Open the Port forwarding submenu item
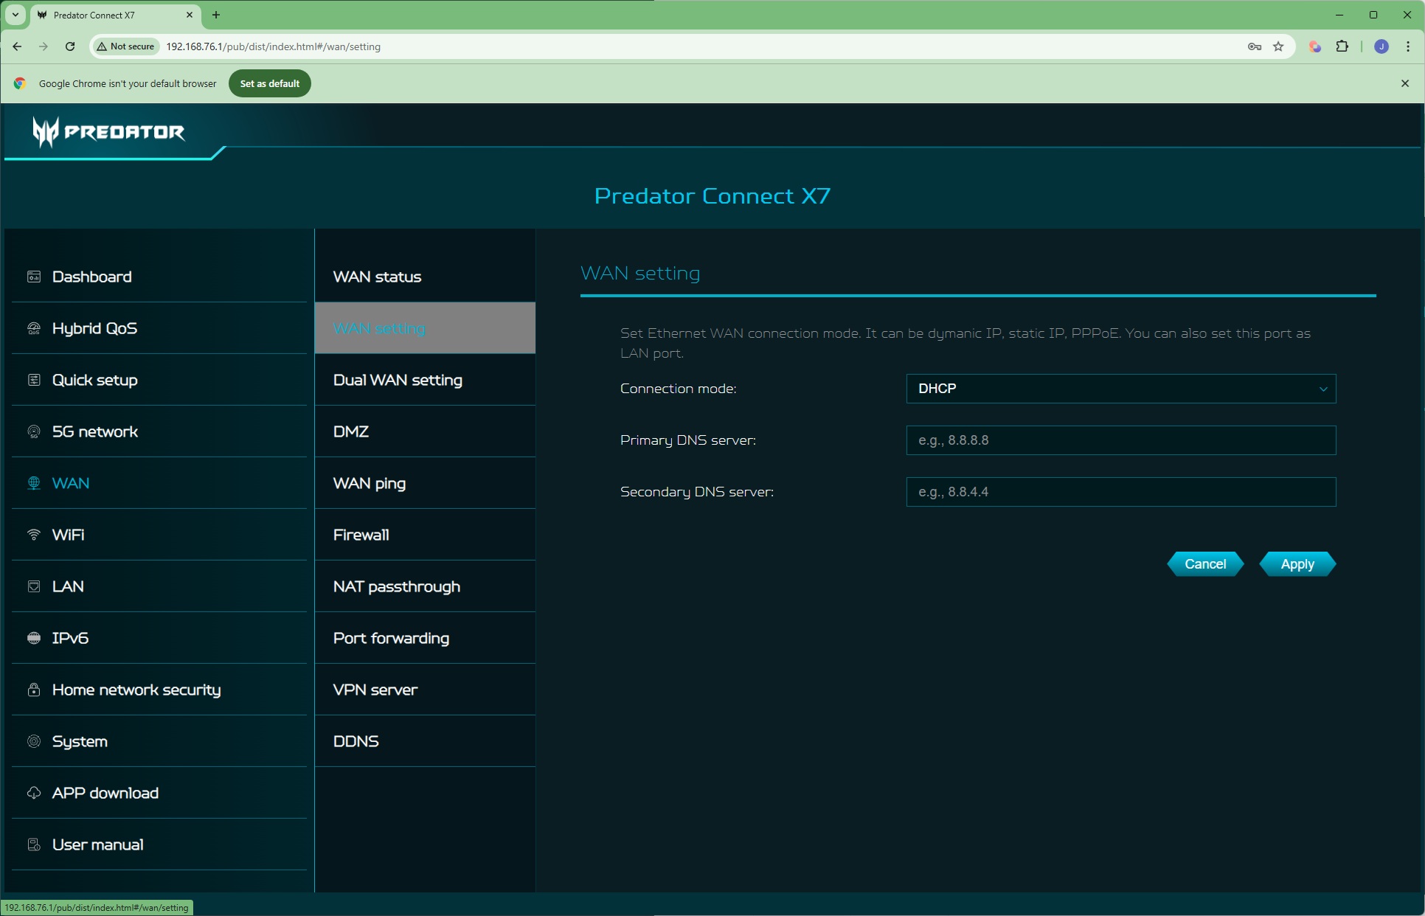1425x916 pixels. click(391, 638)
